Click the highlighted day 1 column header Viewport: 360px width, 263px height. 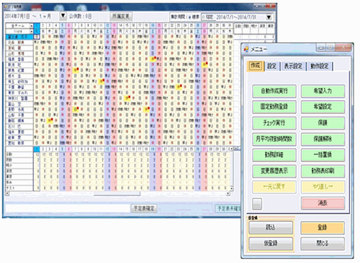click(37, 25)
